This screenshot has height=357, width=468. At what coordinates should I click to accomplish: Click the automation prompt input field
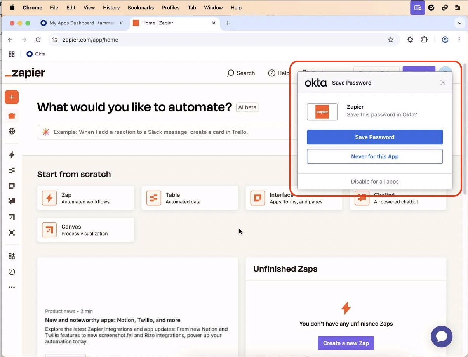click(x=167, y=132)
